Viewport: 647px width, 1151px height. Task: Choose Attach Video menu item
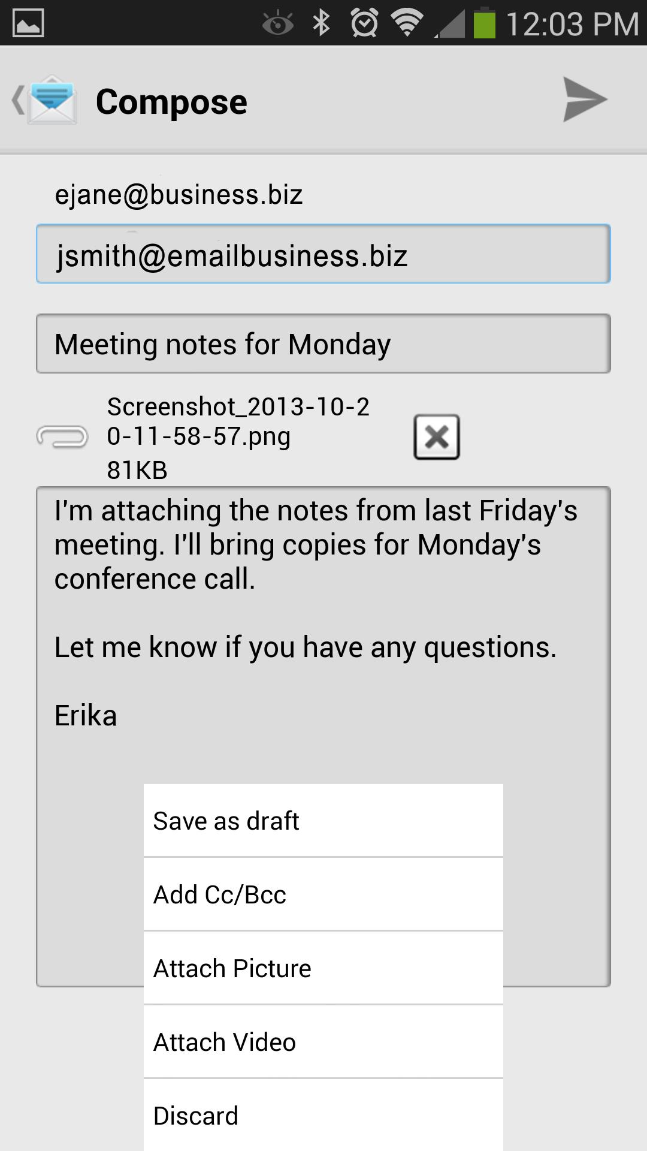323,1042
